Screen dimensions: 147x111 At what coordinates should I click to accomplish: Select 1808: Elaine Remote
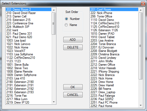coord(29,72)
